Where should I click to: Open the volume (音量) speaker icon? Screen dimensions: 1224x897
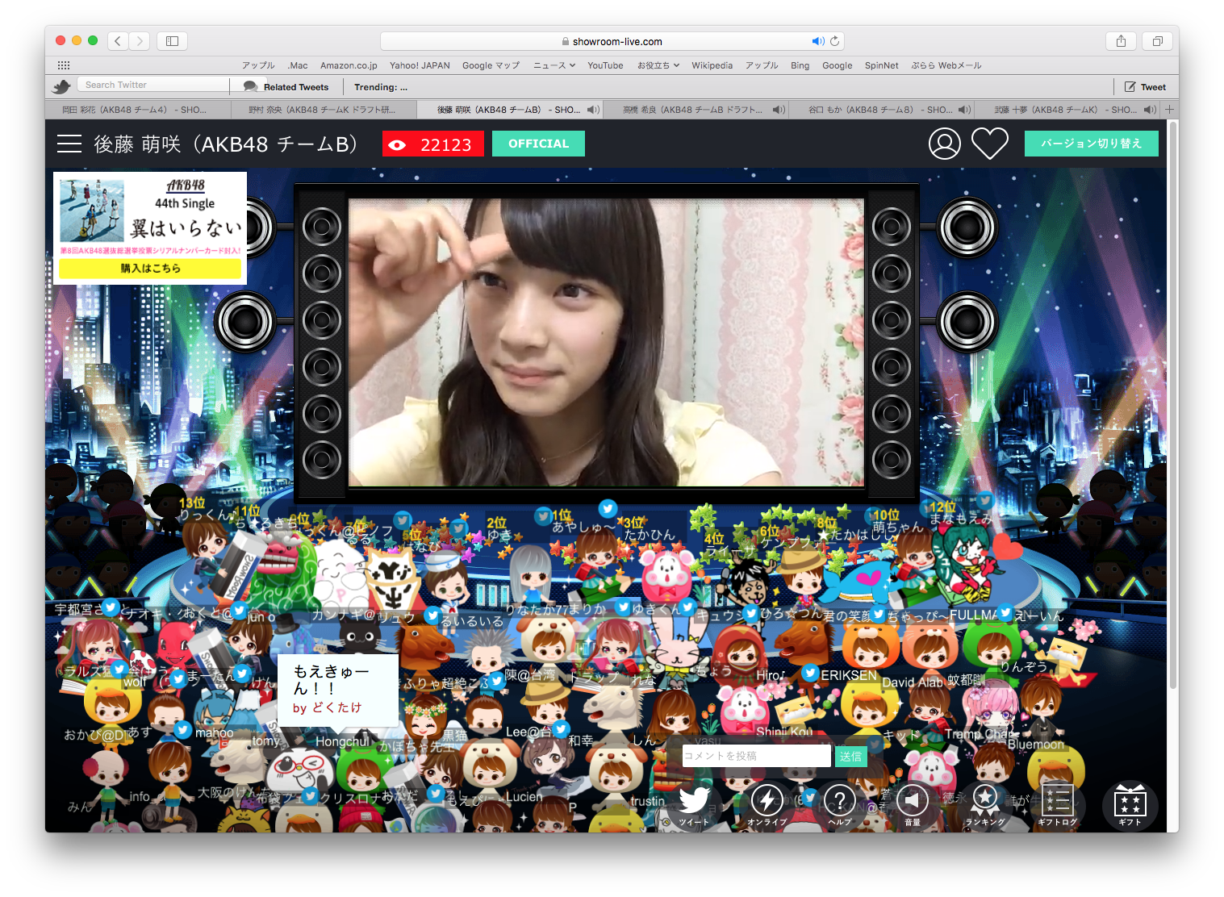click(912, 804)
